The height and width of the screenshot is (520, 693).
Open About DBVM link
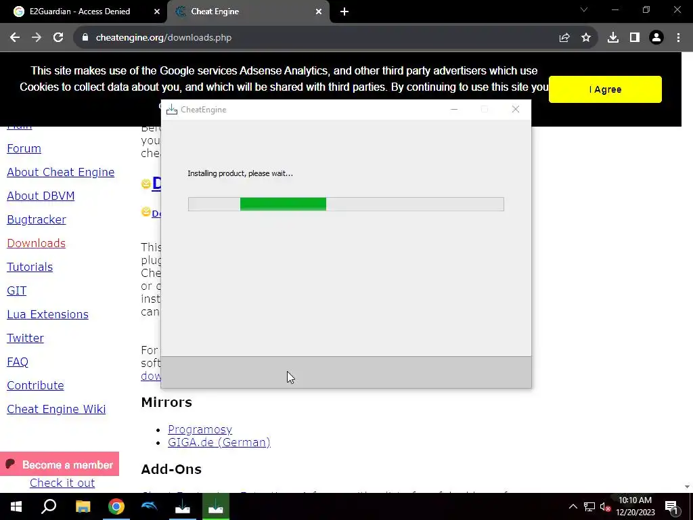pyautogui.click(x=41, y=196)
